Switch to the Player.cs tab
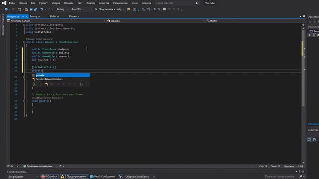This screenshot has height=179, width=319. 74,16
